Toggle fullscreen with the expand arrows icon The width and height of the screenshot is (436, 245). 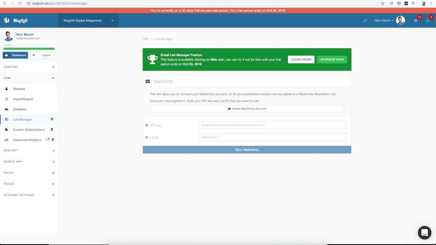pyautogui.click(x=365, y=21)
